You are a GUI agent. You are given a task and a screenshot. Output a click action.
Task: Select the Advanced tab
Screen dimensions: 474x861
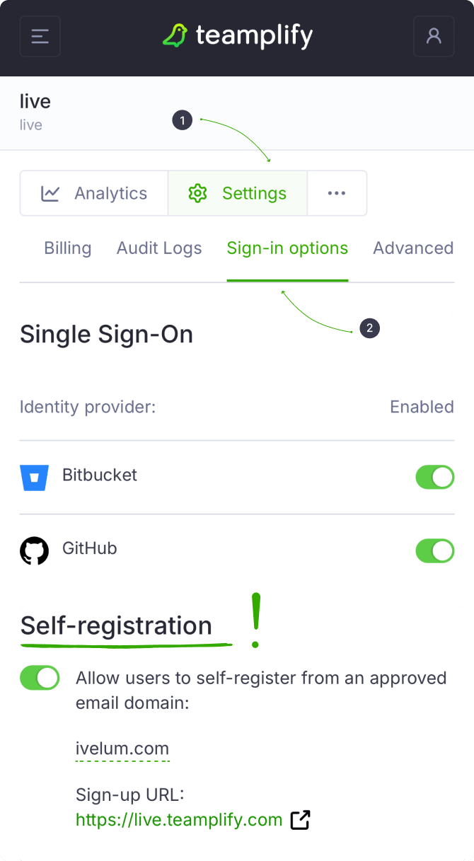(x=413, y=248)
